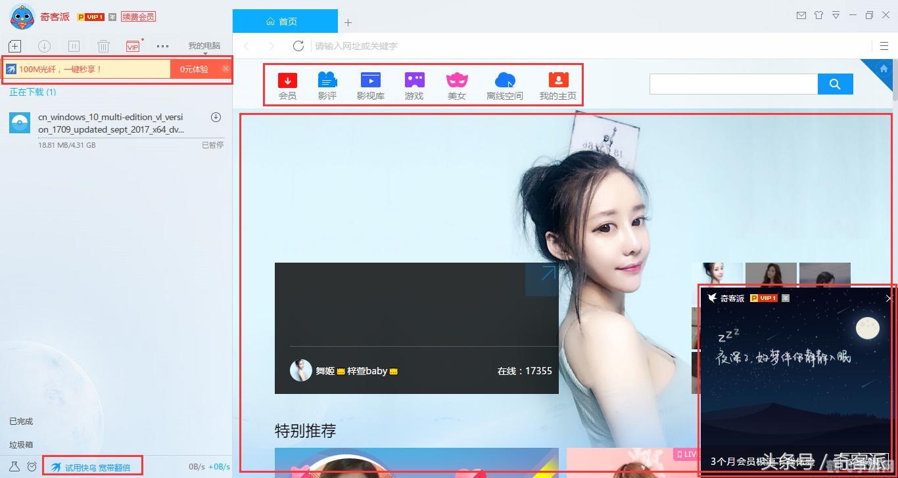Select 正在下载 in the sidebar
The image size is (898, 478).
coord(31,92)
